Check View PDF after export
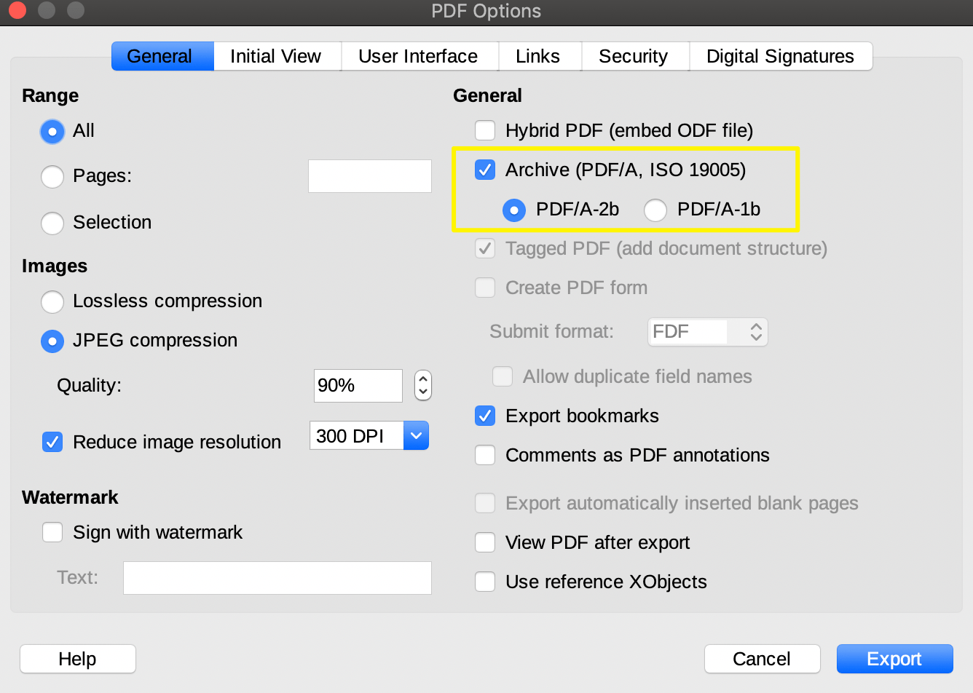The width and height of the screenshot is (973, 693). click(485, 542)
